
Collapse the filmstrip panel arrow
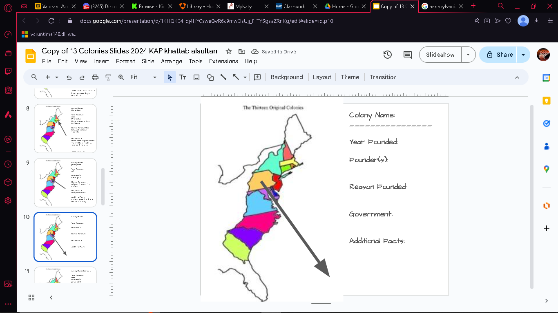pos(51,298)
